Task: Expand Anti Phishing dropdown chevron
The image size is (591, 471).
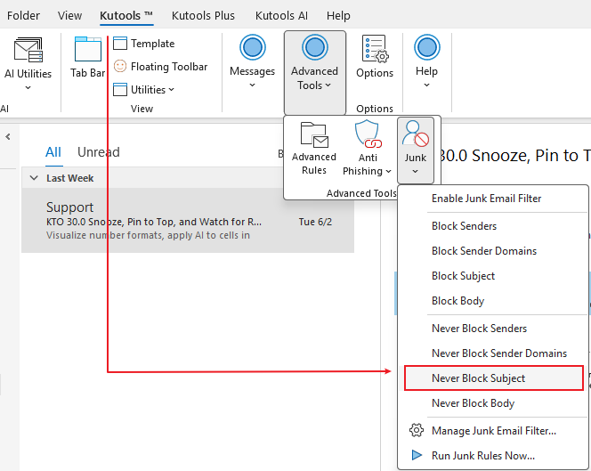Action: pyautogui.click(x=388, y=172)
